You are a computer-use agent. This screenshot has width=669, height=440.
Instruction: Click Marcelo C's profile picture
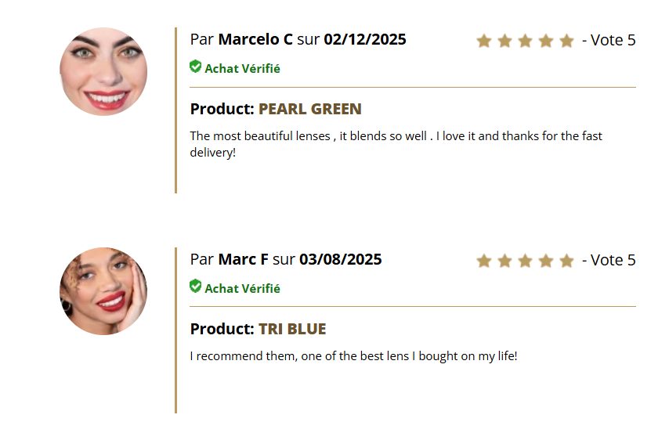(x=103, y=71)
